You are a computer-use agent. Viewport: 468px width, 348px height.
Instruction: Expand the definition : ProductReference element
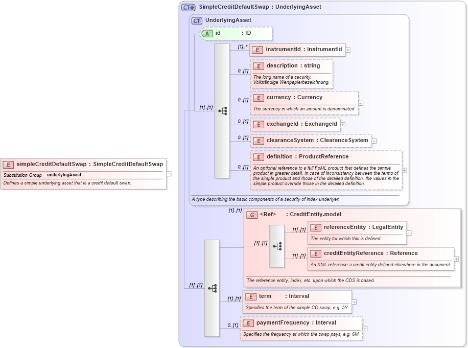405,170
